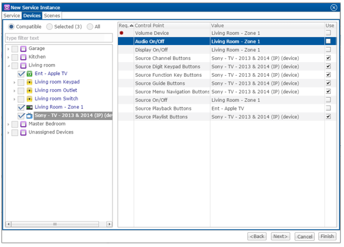Check the Living room Keypad checkbox

click(x=21, y=82)
